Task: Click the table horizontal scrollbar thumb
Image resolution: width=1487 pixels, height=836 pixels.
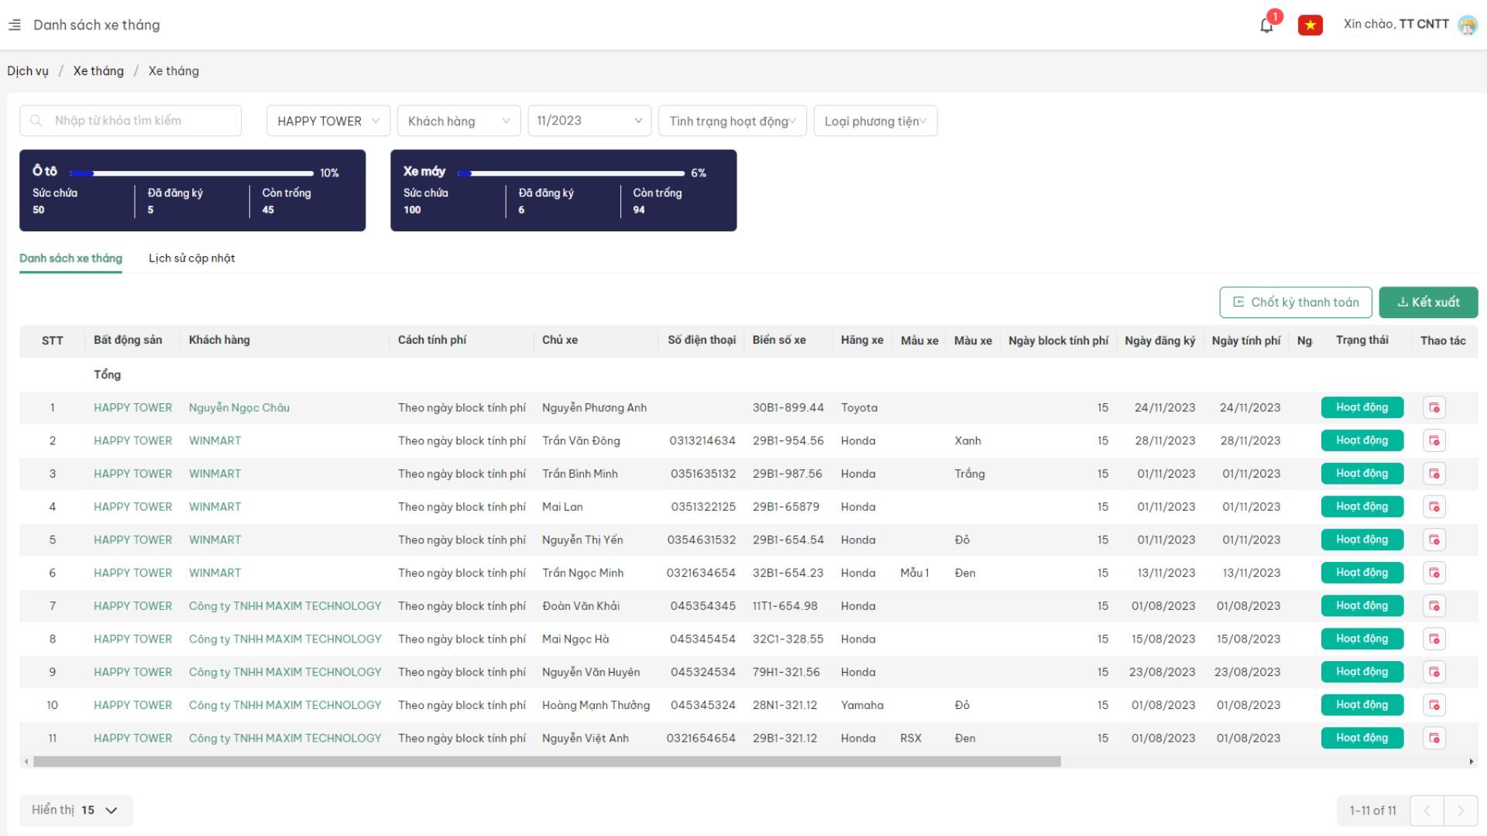Action: coord(547,762)
